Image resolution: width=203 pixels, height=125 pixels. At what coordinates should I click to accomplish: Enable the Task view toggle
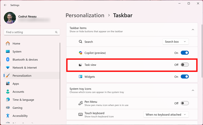click(185, 65)
